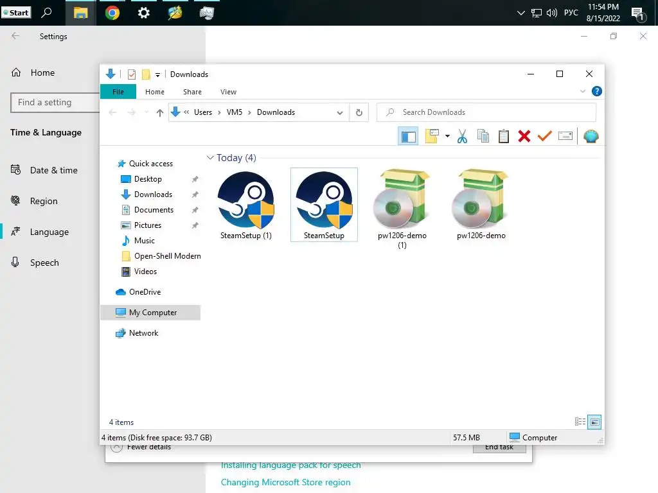Click the New folder icon in toolbar

click(432, 136)
